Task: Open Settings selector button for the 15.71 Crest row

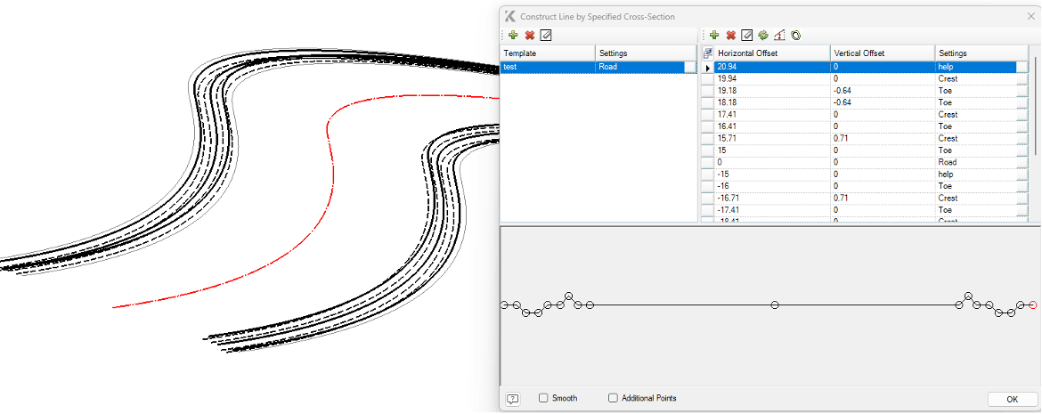Action: (1022, 139)
